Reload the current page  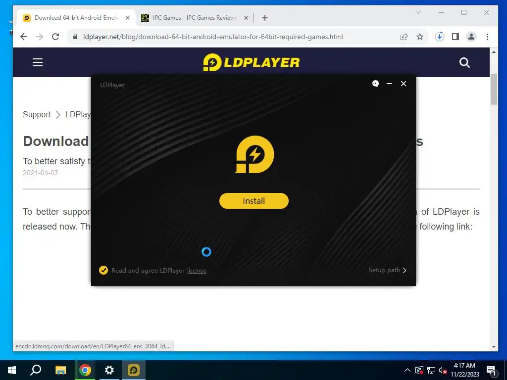[55, 37]
